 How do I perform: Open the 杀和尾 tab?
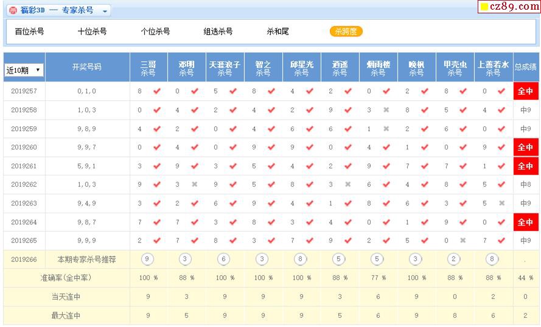(277, 32)
